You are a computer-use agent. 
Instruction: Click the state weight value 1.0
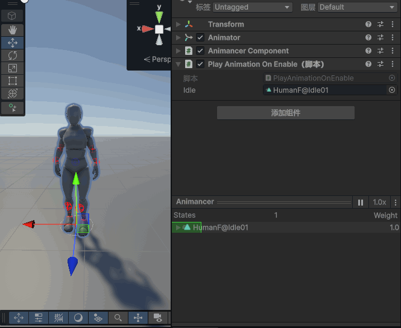click(394, 227)
